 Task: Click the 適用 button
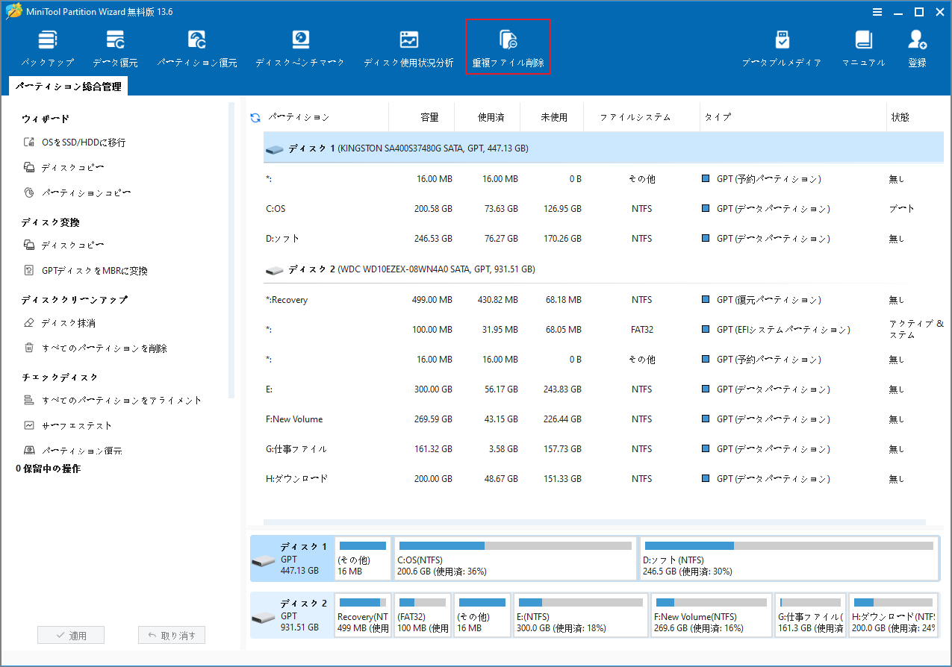[x=71, y=636]
